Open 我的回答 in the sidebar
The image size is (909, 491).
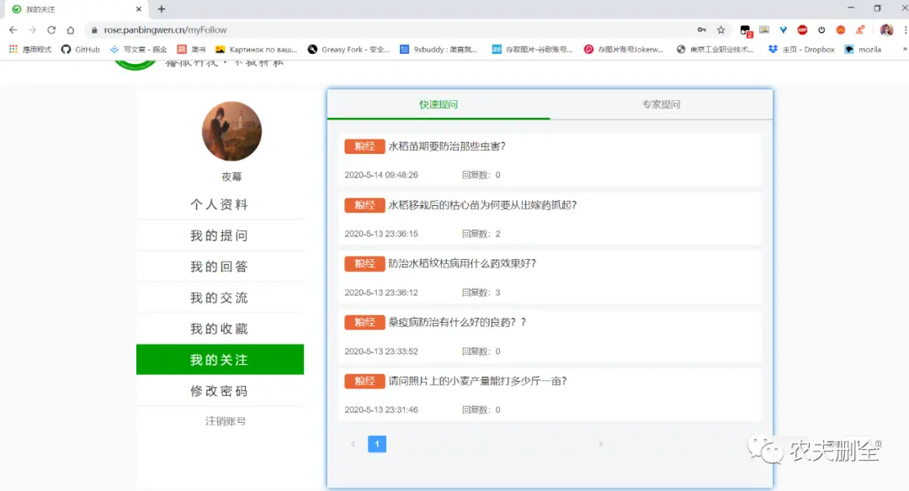pyautogui.click(x=220, y=267)
